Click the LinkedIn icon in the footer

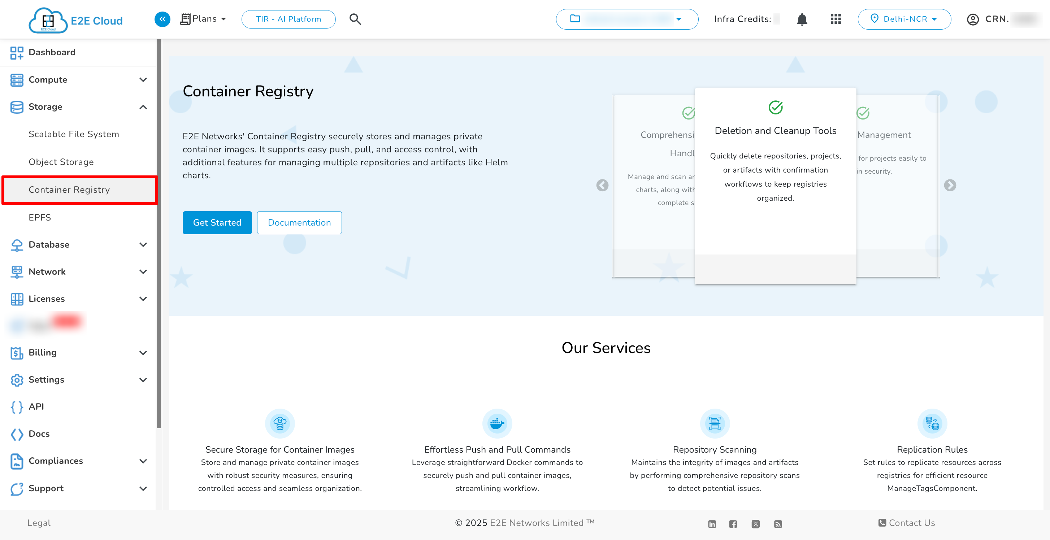click(712, 524)
